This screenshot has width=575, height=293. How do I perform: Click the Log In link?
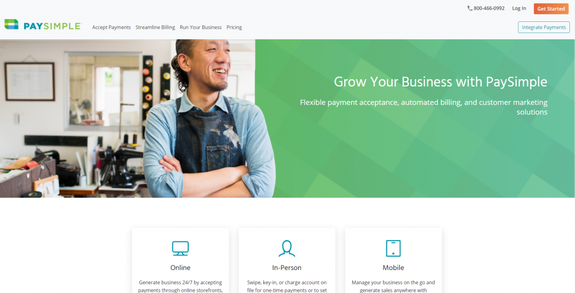tap(519, 8)
